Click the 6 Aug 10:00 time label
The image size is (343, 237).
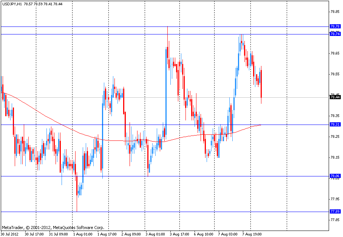pyautogui.click(x=204, y=234)
